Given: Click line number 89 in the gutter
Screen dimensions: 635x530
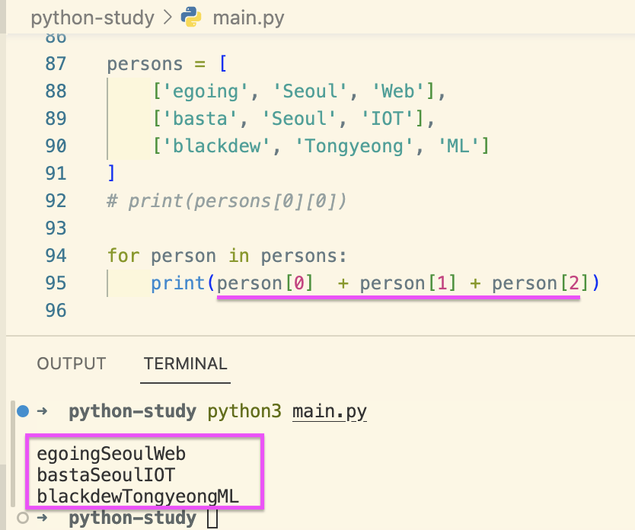Looking at the screenshot, I should [56, 119].
